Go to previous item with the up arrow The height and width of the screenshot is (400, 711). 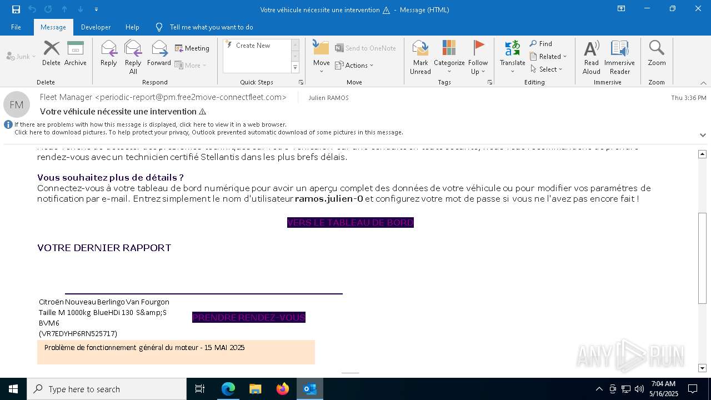pyautogui.click(x=64, y=9)
